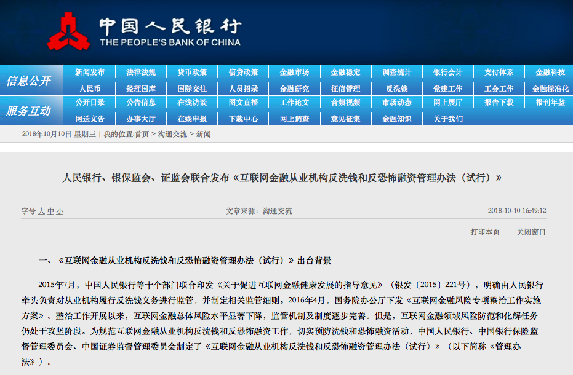Open the 新闻发布 menu item

pos(90,73)
